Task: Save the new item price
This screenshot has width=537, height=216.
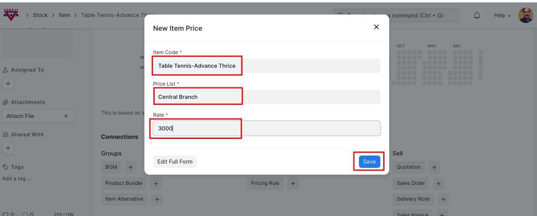Action: click(x=369, y=161)
